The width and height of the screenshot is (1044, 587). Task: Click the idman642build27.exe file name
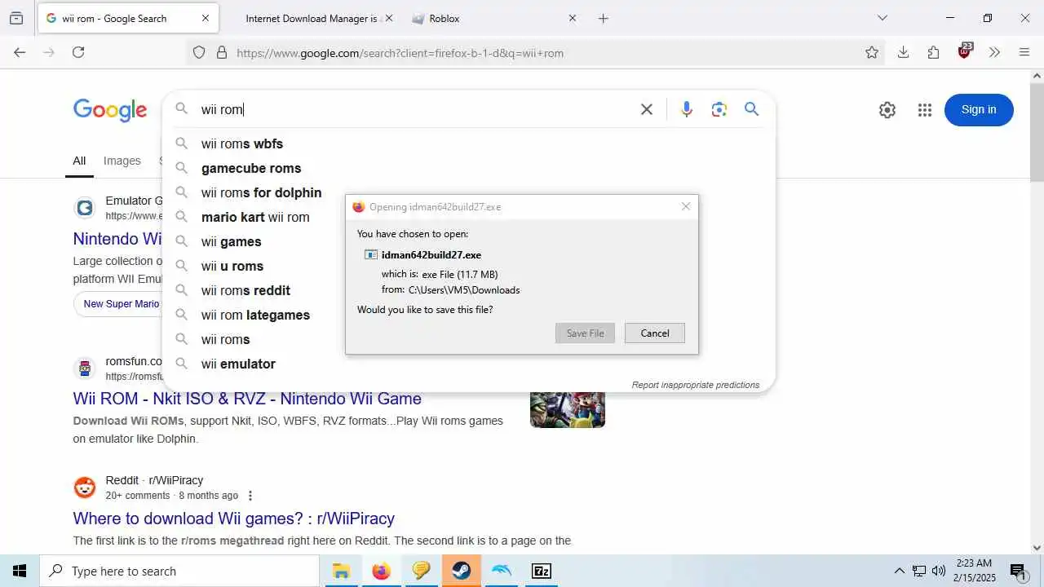coord(431,254)
